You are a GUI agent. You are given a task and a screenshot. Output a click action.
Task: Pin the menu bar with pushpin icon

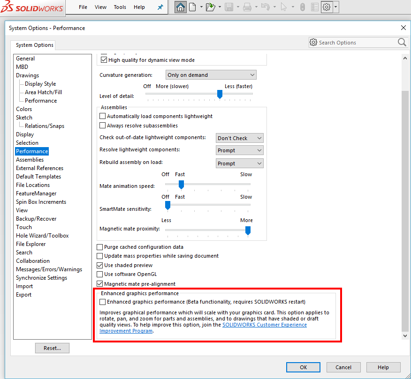pyautogui.click(x=160, y=7)
